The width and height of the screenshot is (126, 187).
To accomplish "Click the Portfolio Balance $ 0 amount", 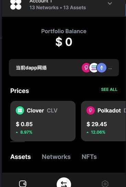I will 64,42.
